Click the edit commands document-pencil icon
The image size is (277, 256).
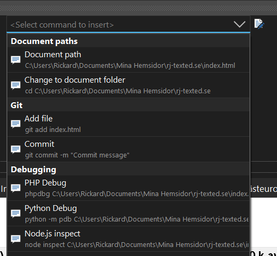pos(259,24)
